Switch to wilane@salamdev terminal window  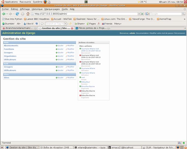click(x=90, y=148)
